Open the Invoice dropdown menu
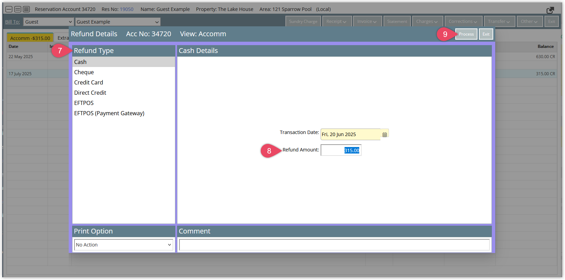The height and width of the screenshot is (280, 565). point(367,22)
